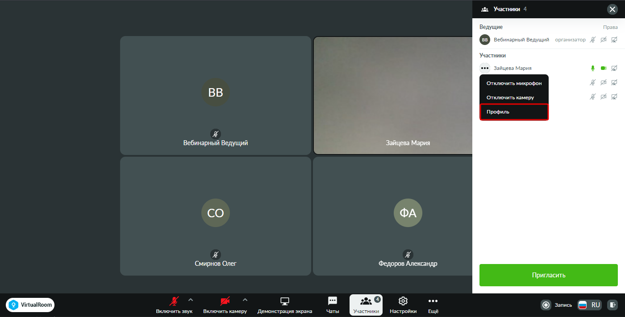Screen dimensions: 625x317
Task: Close the Участники side panel
Action: point(612,9)
